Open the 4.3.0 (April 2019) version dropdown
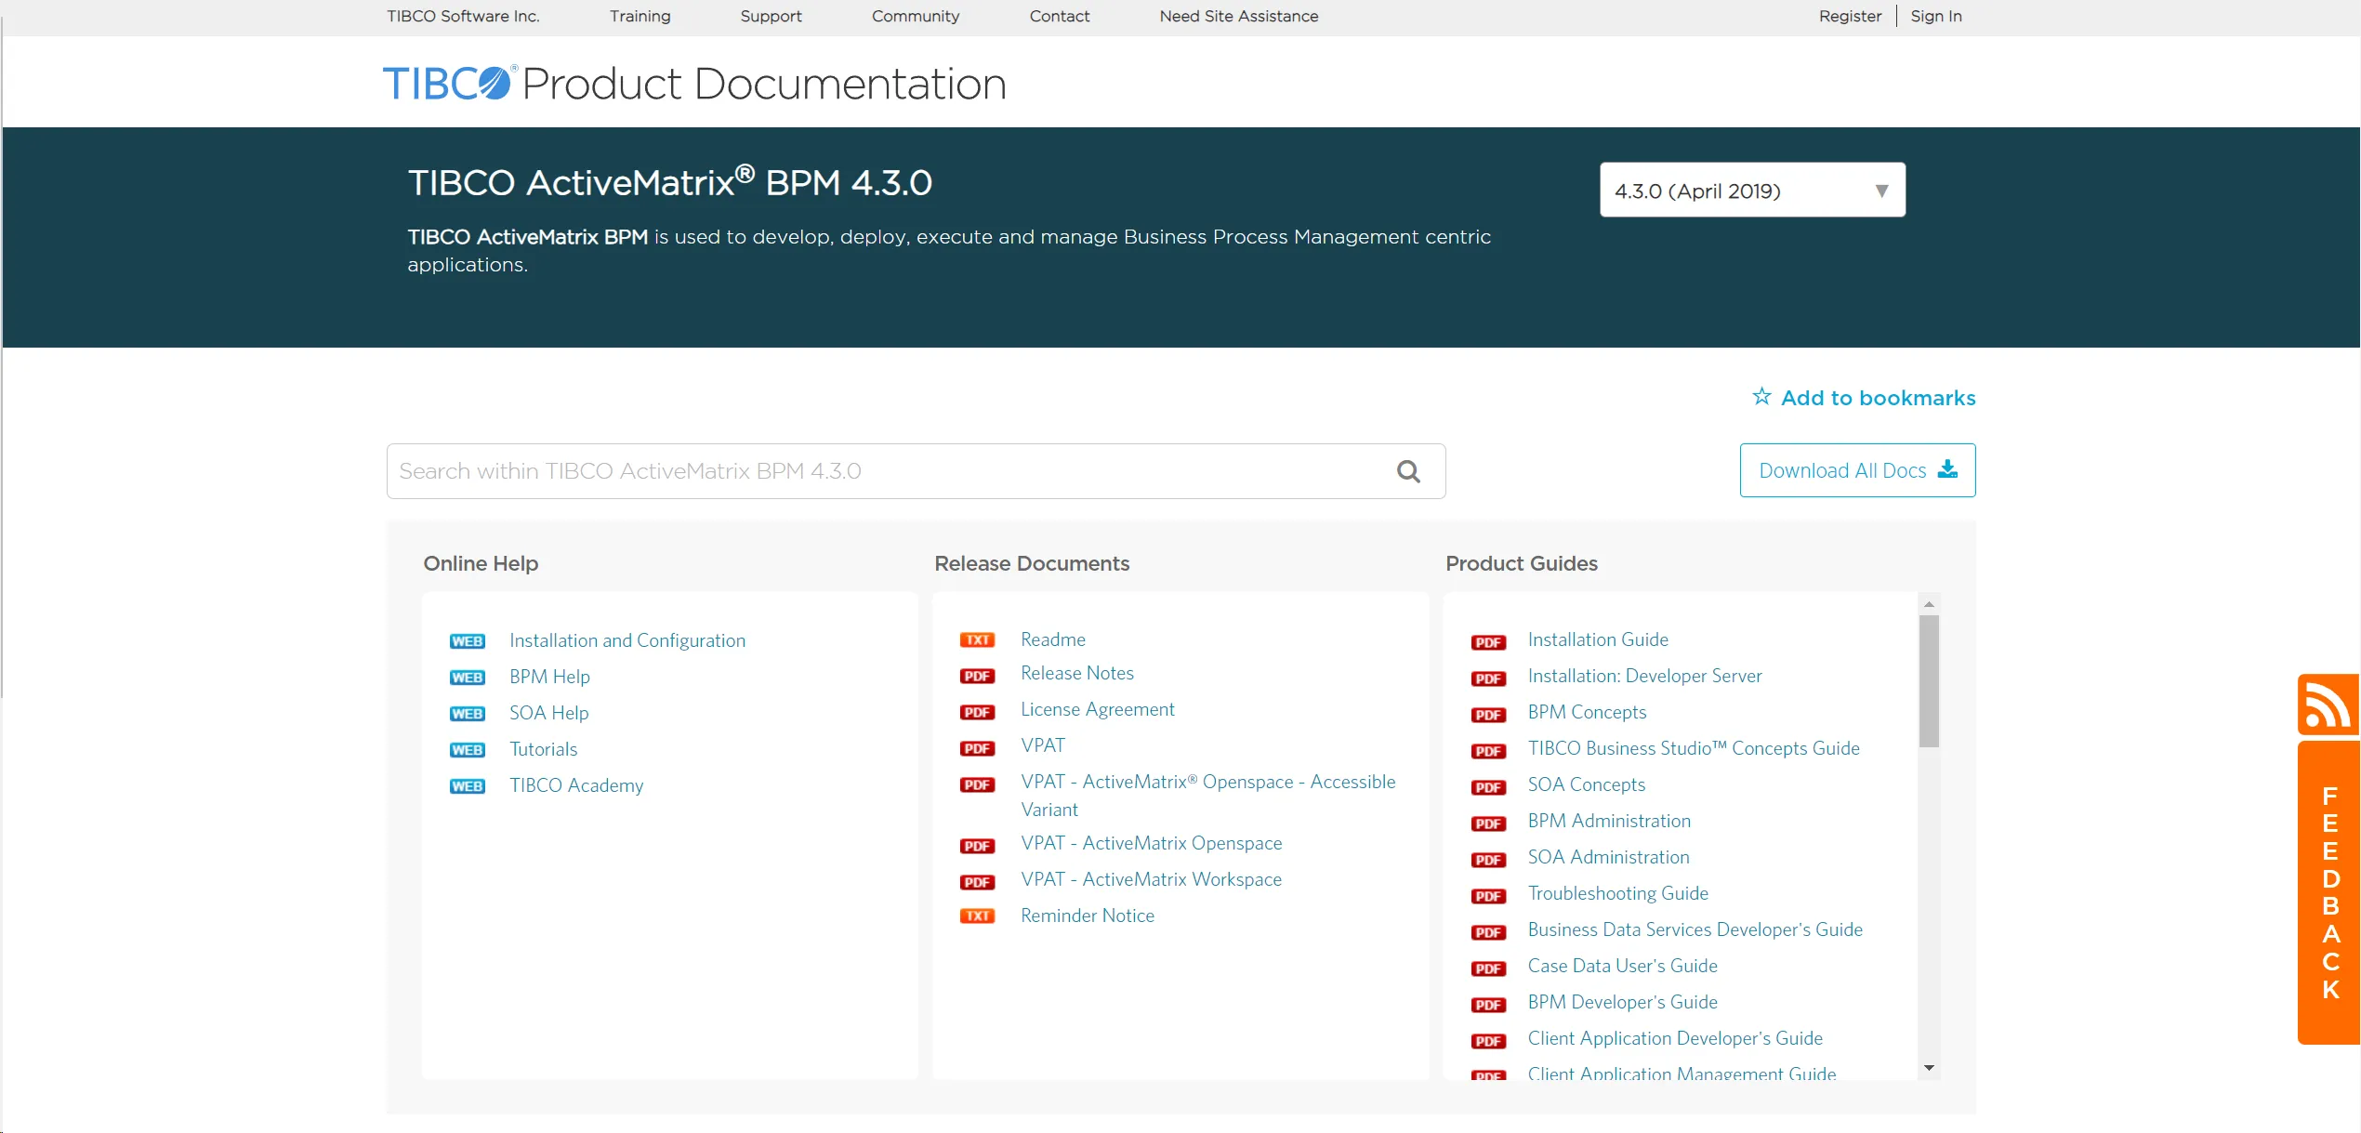Screen dimensions: 2361x1133 pos(1751,190)
